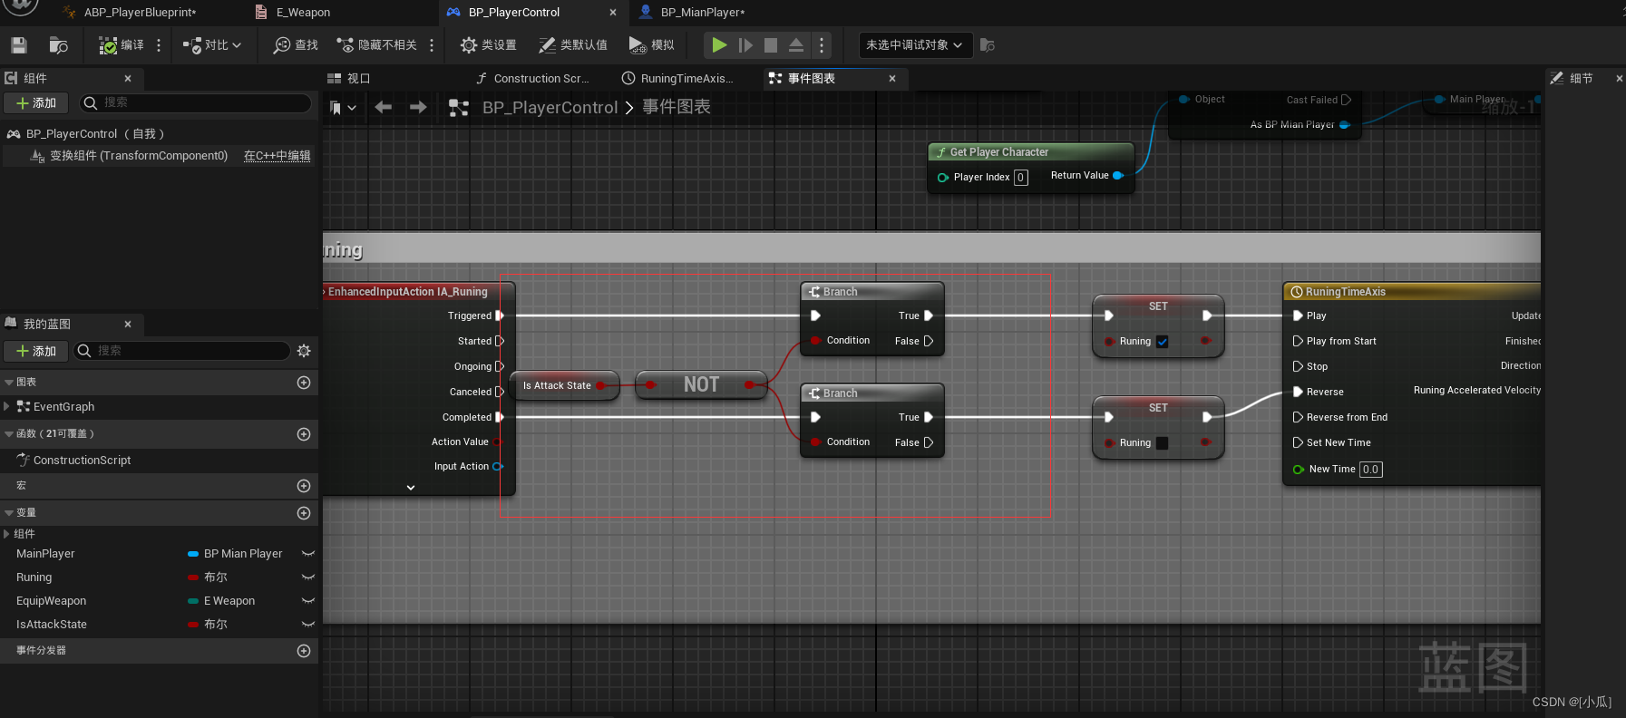Toggle MainPlayer variable visibility eye
Image resolution: width=1626 pixels, height=718 pixels.
308,554
